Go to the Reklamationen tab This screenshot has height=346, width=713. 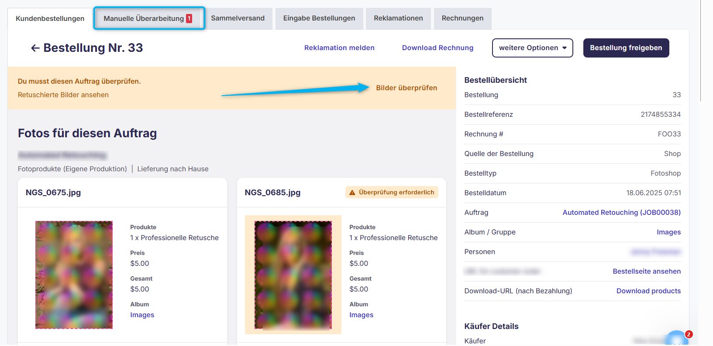[x=398, y=18]
